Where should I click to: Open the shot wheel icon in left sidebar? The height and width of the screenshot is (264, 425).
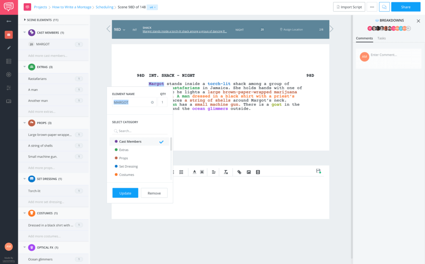[x=9, y=74]
